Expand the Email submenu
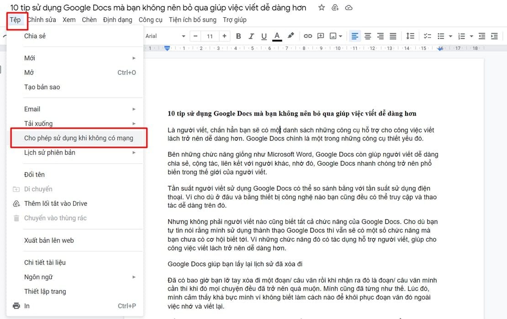 click(75, 109)
